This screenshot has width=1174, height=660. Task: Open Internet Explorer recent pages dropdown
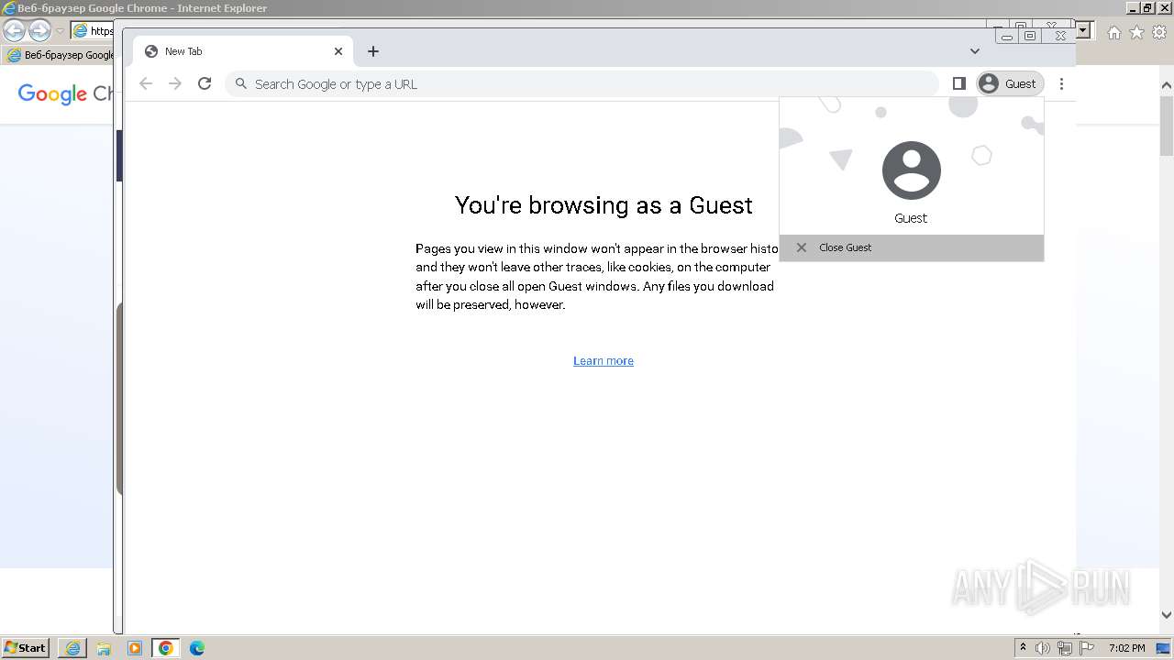coord(60,31)
